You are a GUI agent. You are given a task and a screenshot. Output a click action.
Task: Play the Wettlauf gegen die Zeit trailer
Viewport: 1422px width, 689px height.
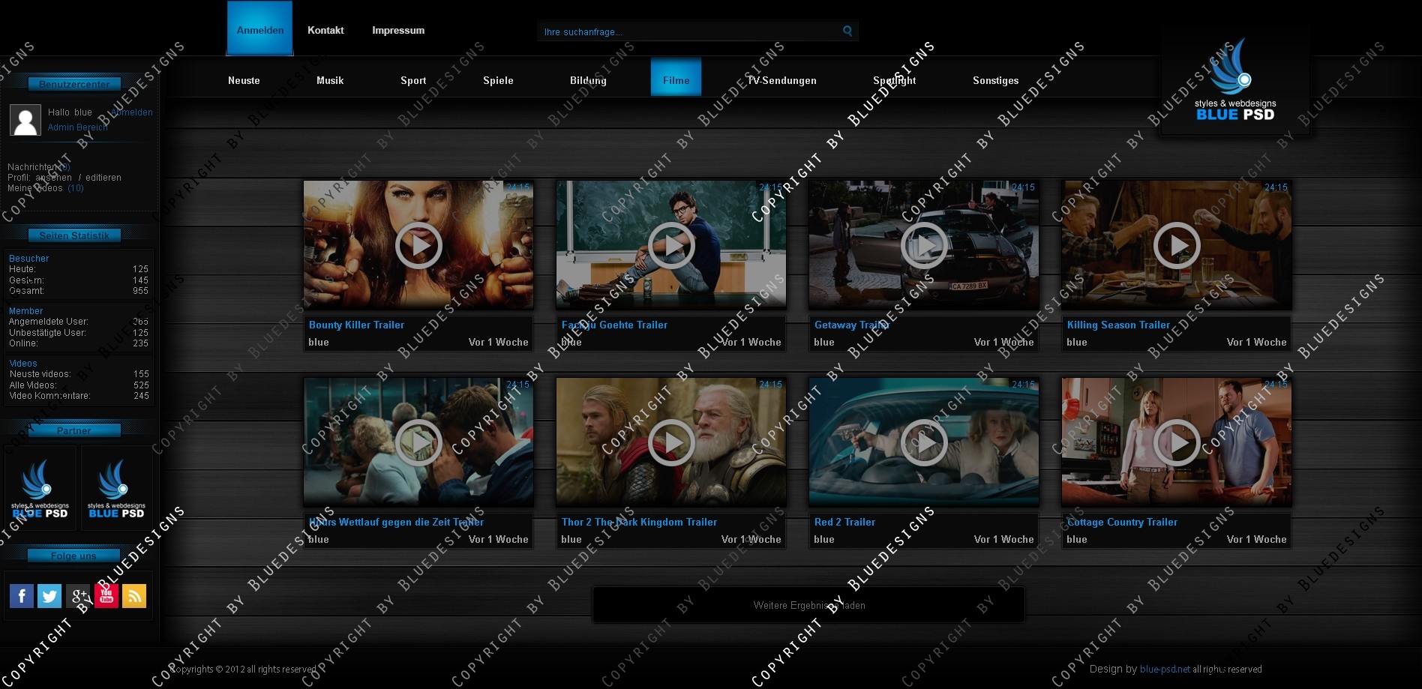[x=418, y=442]
